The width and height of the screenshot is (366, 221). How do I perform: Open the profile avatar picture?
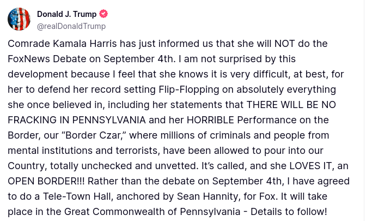point(19,19)
